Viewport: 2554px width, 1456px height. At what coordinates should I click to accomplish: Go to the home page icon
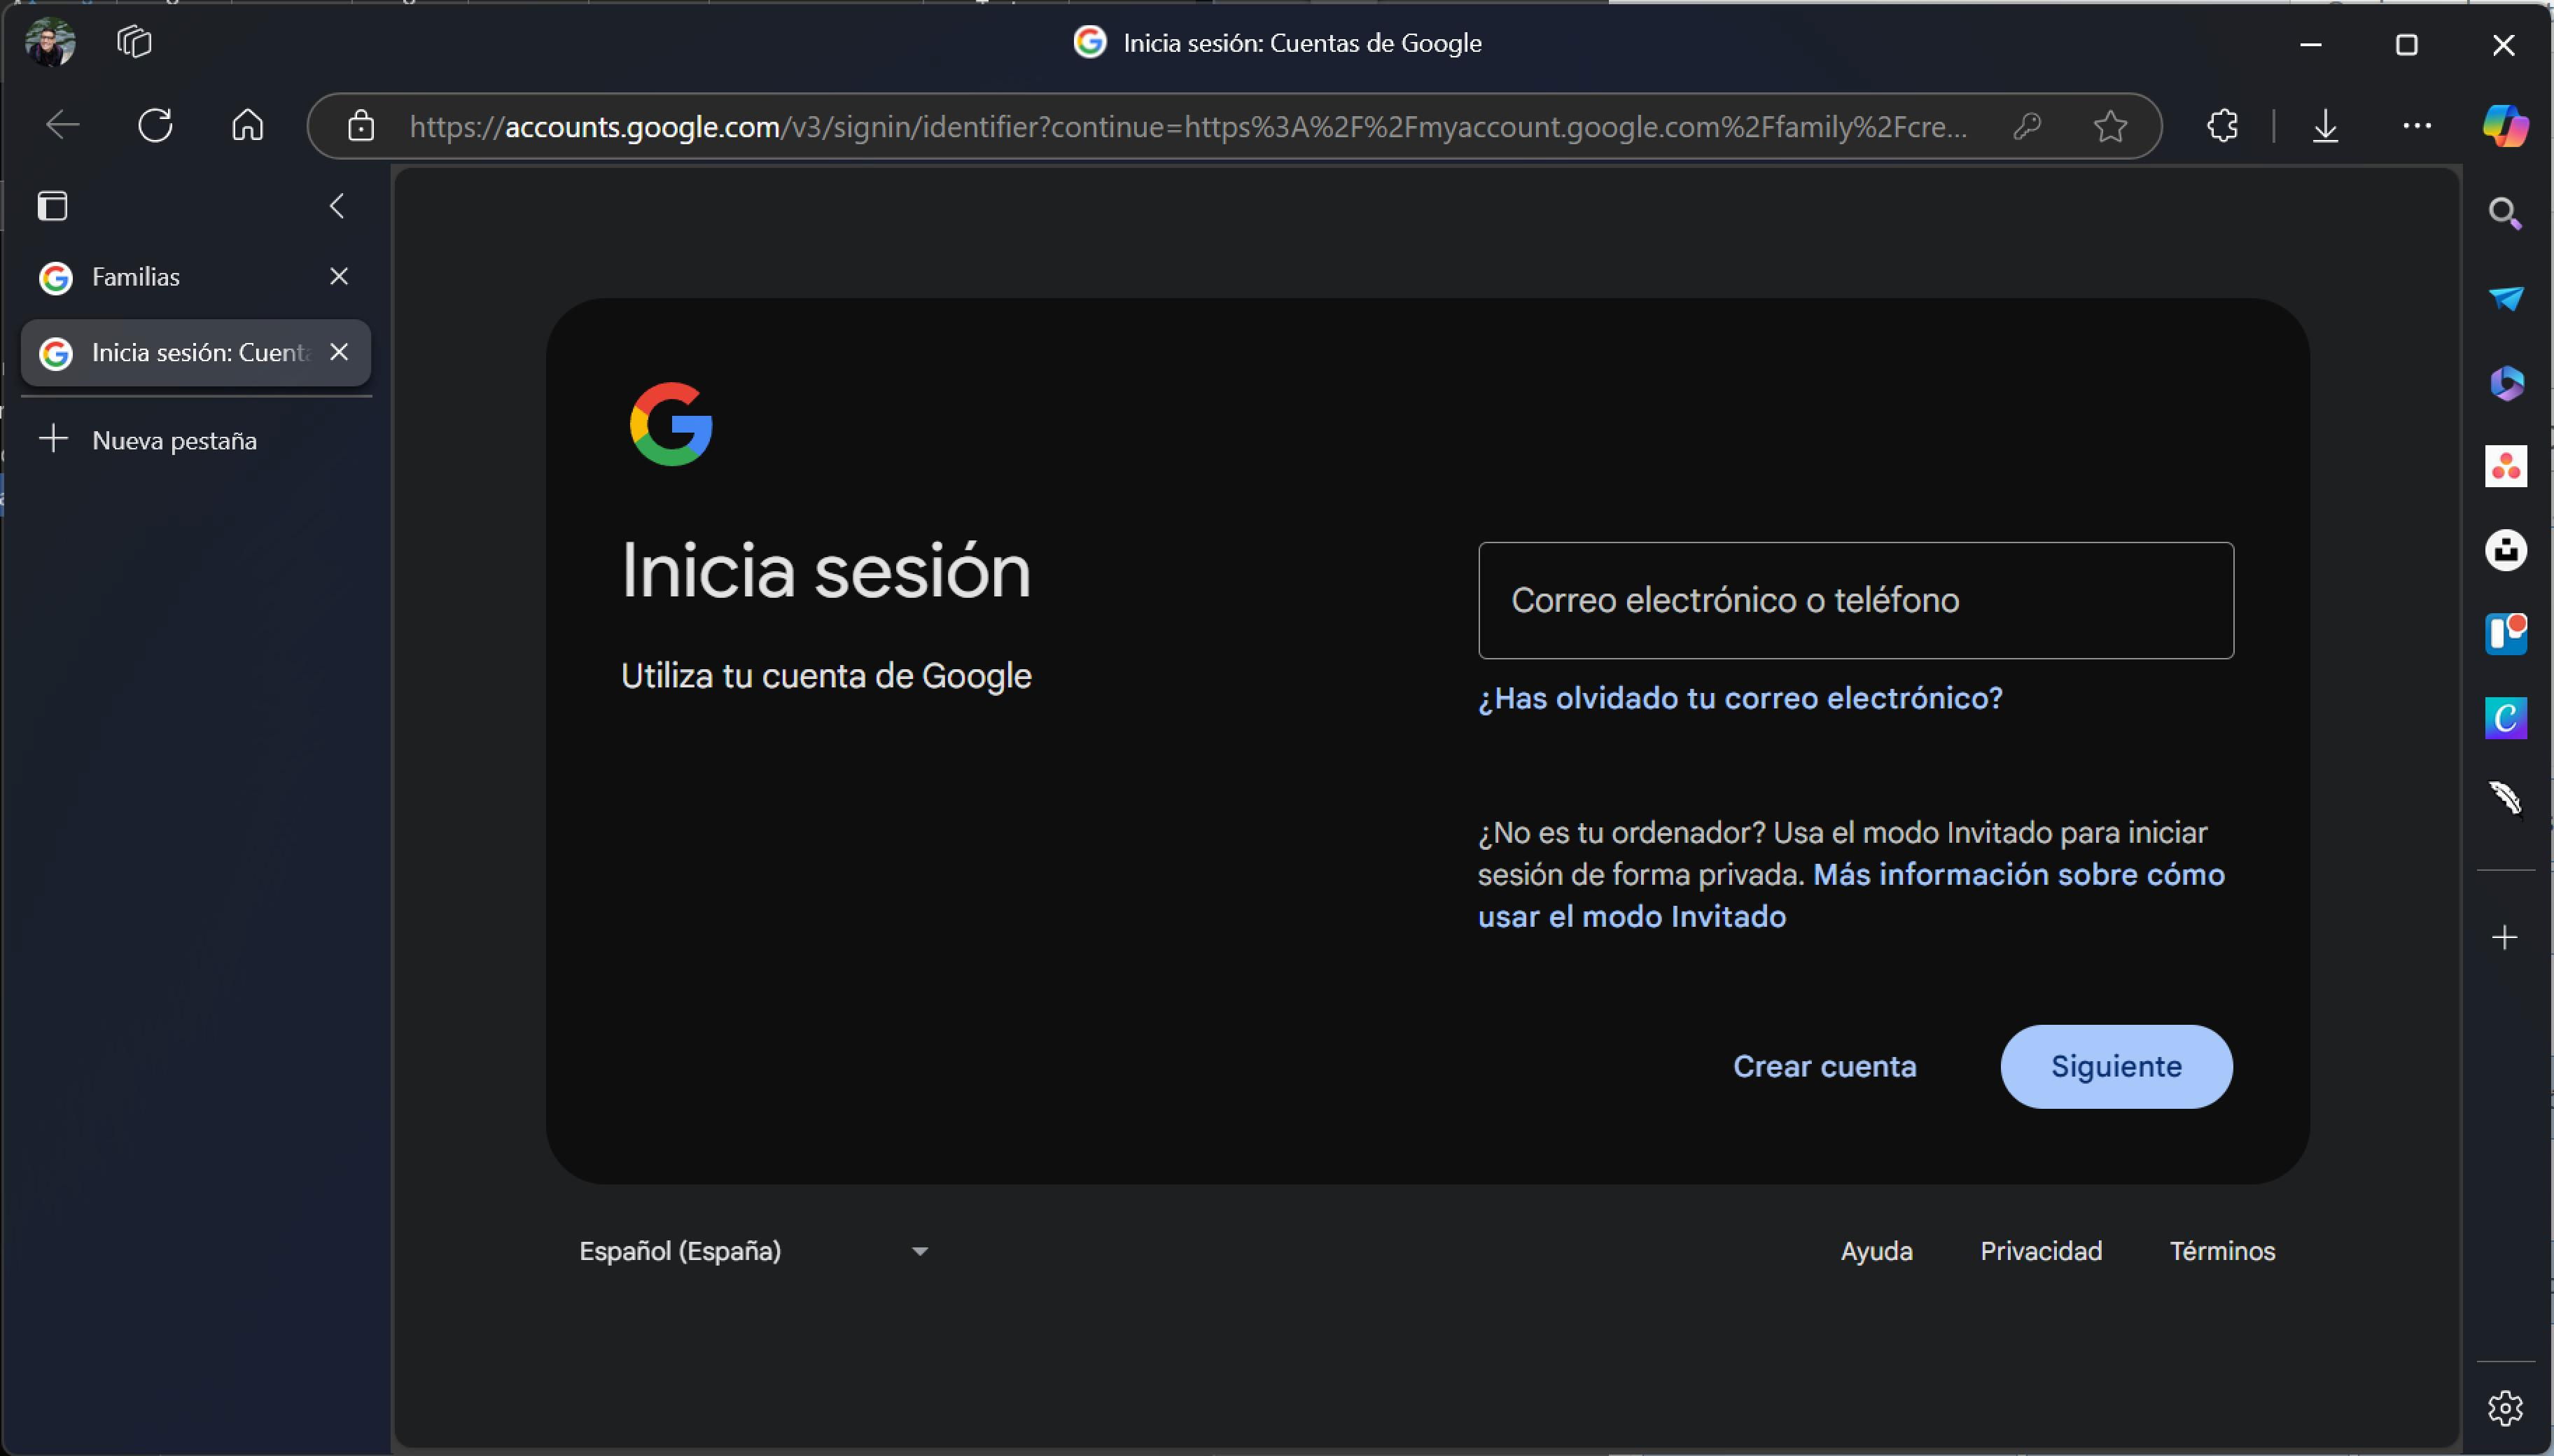click(247, 125)
